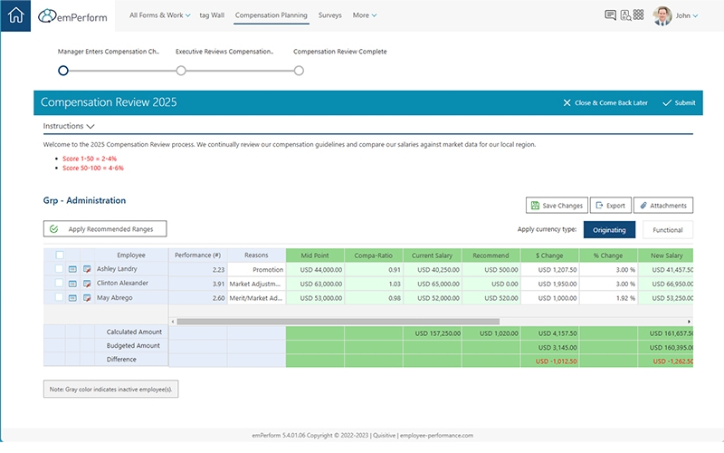Go to the Surveys tab
This screenshot has width=724, height=453.
pyautogui.click(x=330, y=15)
